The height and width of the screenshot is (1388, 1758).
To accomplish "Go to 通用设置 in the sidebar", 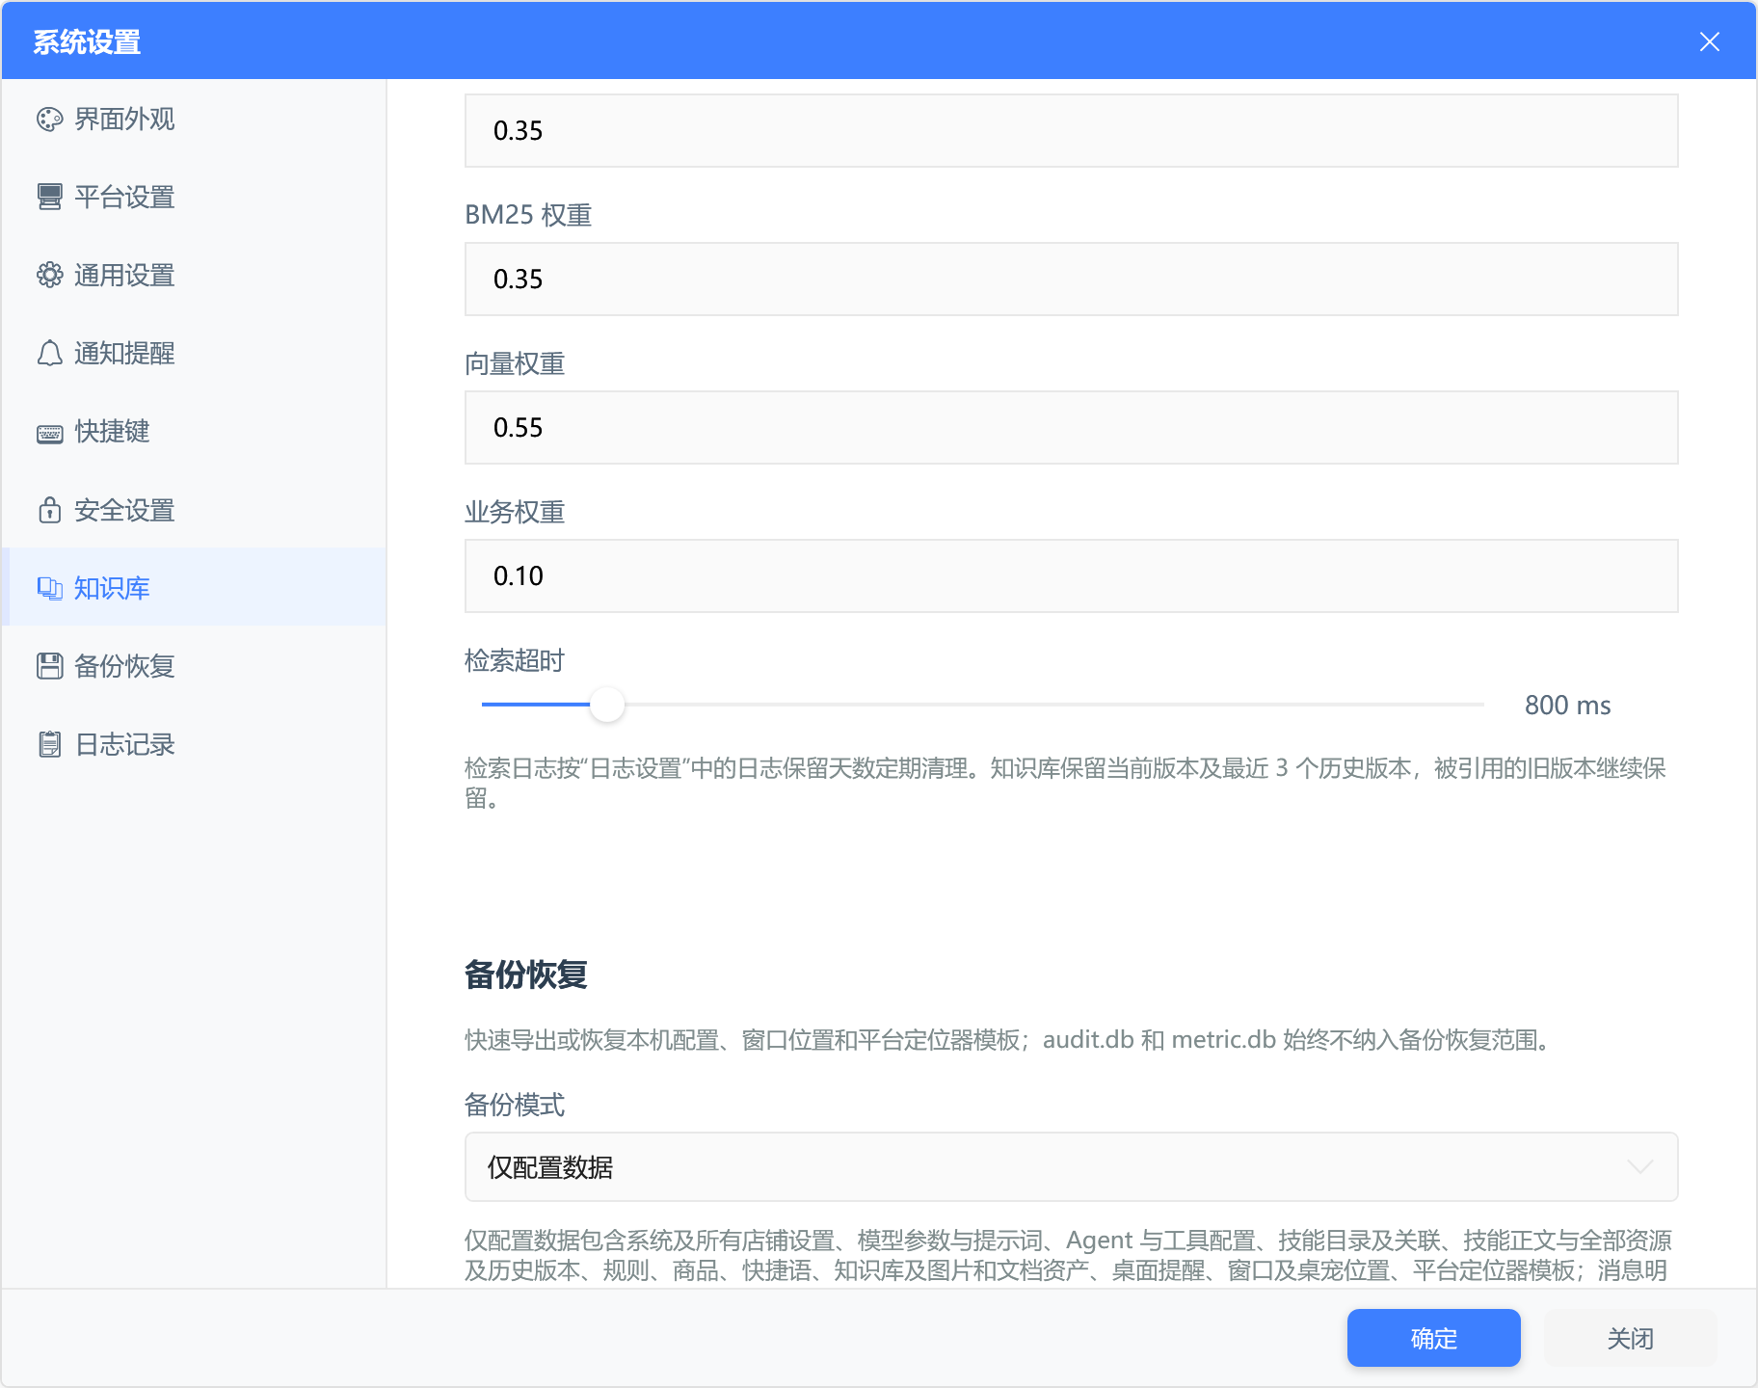I will 194,275.
